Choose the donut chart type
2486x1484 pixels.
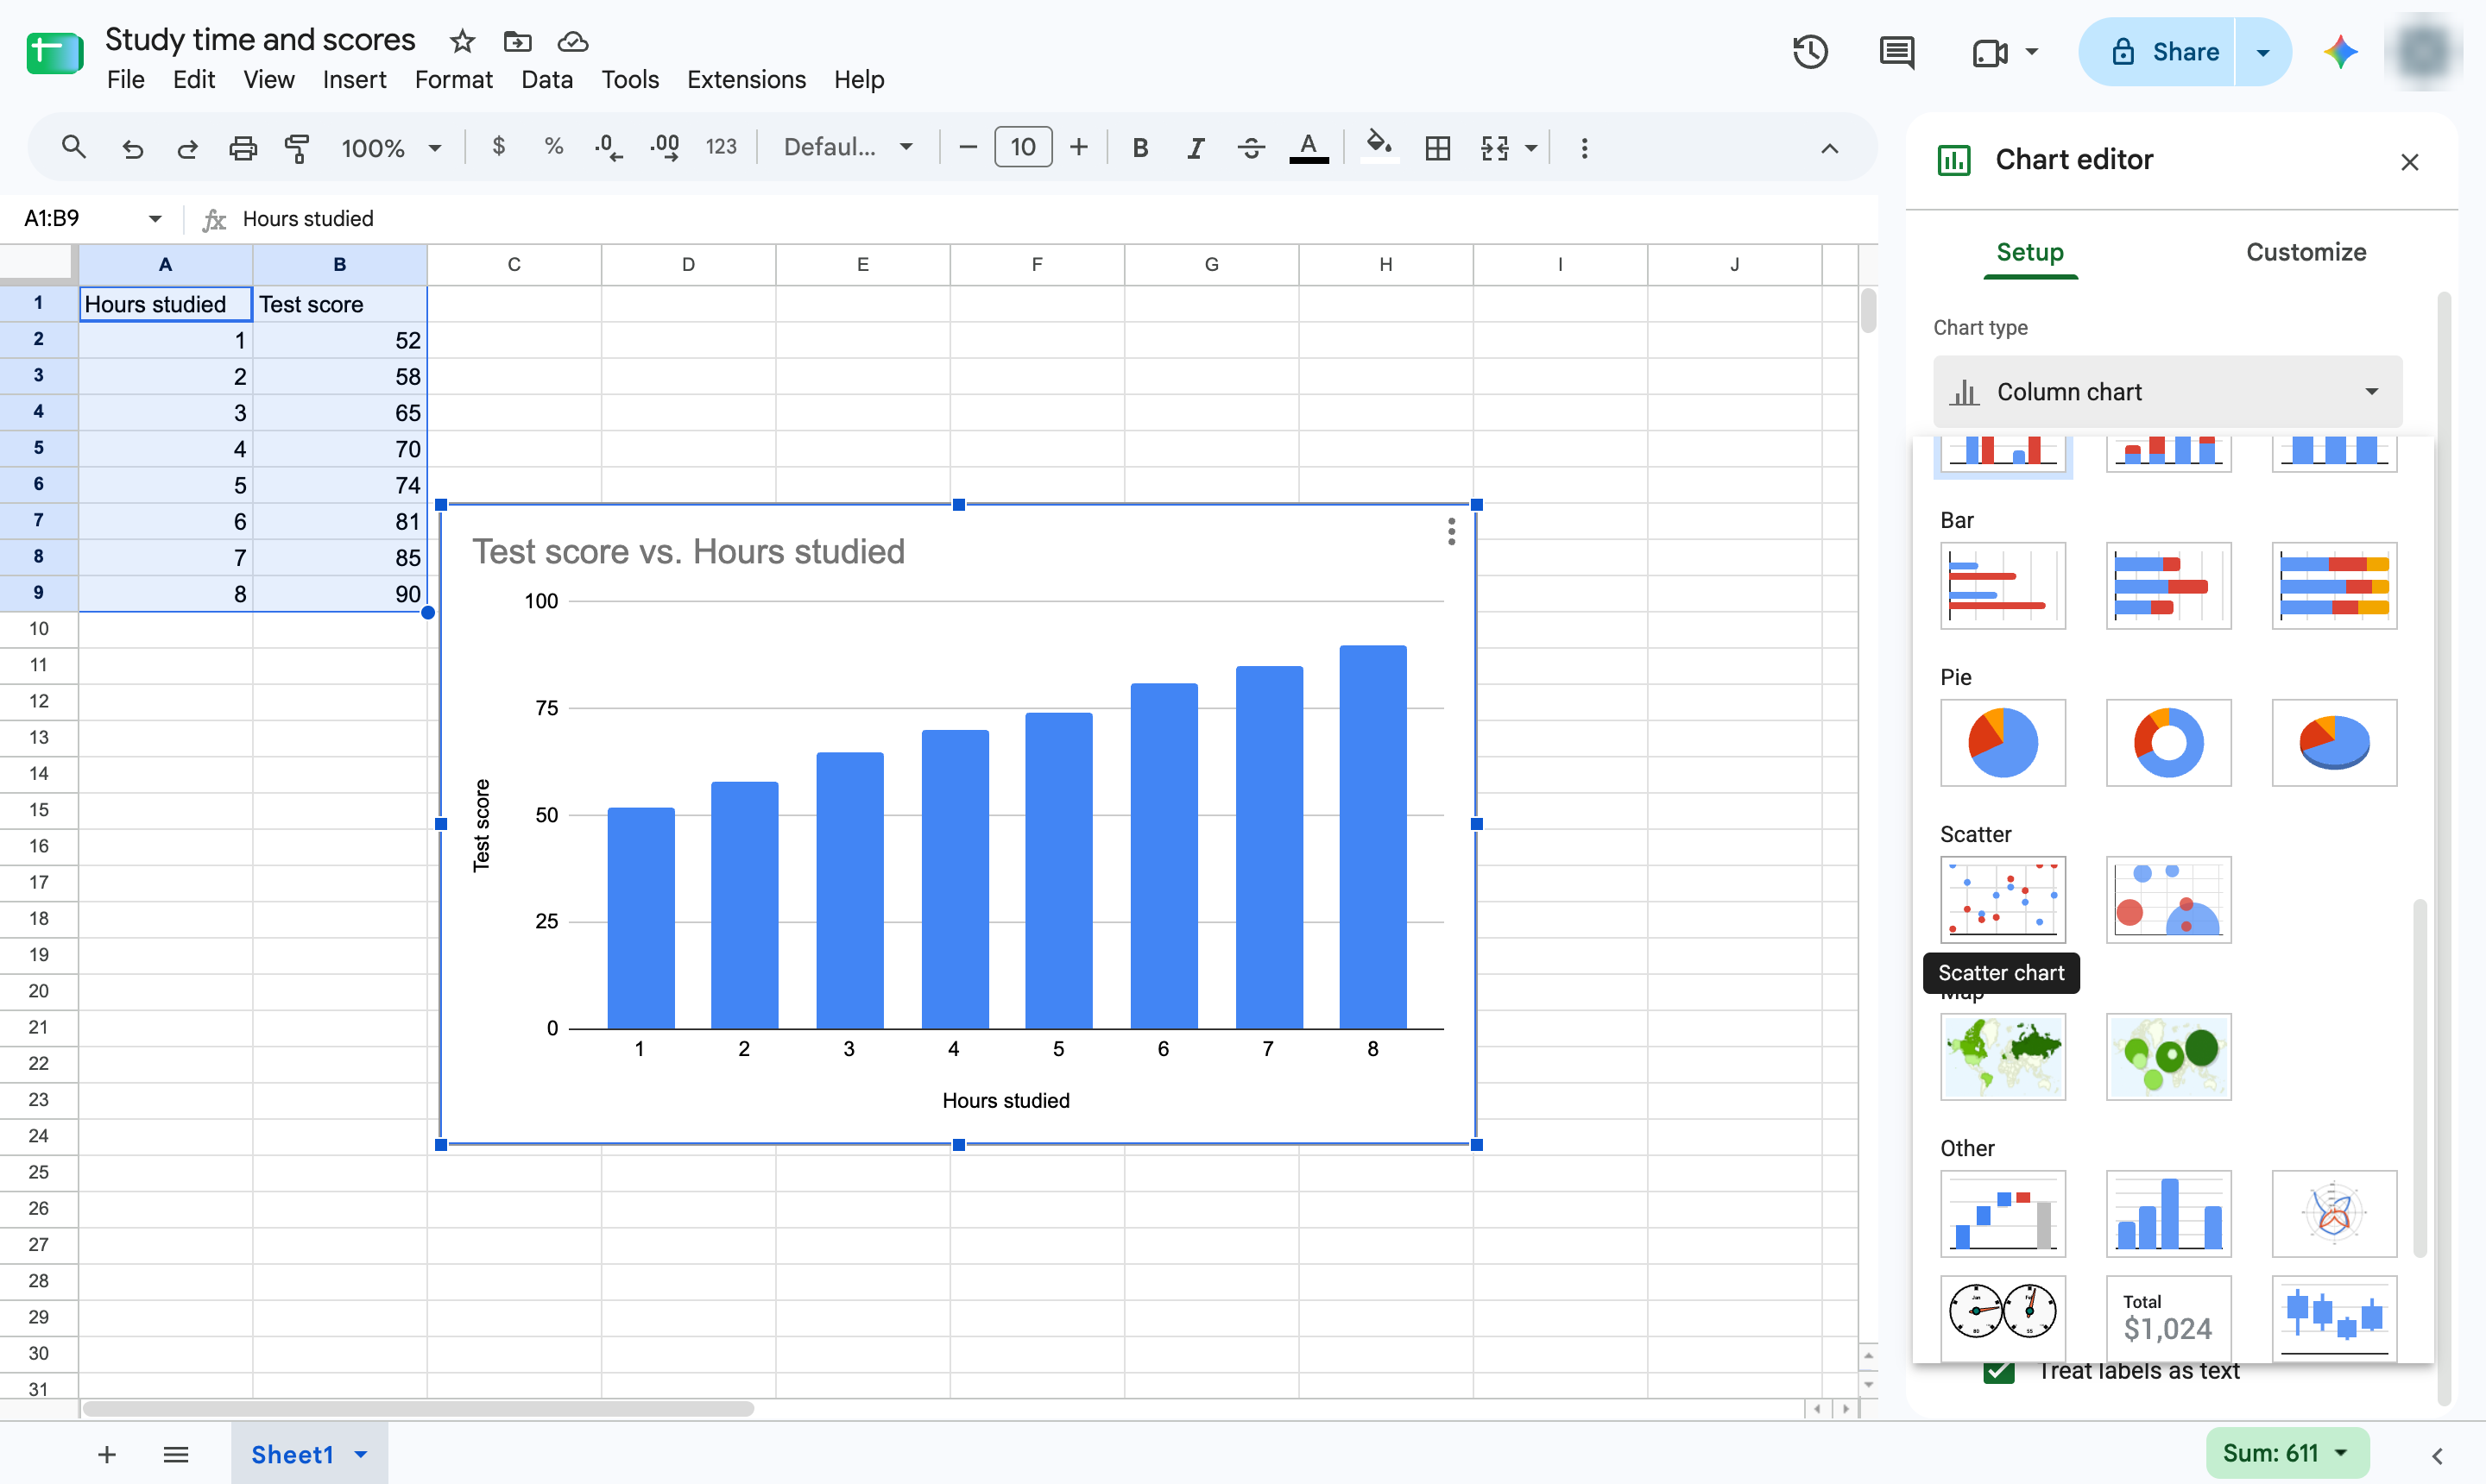pos(2167,742)
